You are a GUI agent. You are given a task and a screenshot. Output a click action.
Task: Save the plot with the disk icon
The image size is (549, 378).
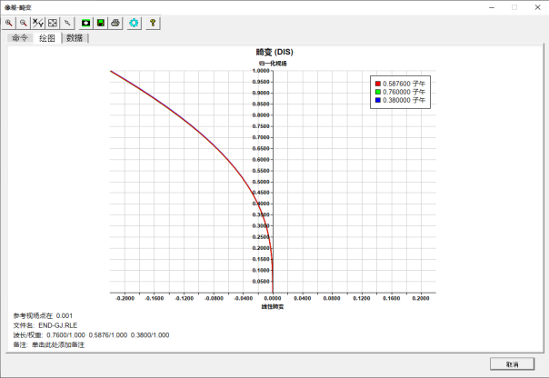[x=101, y=23]
